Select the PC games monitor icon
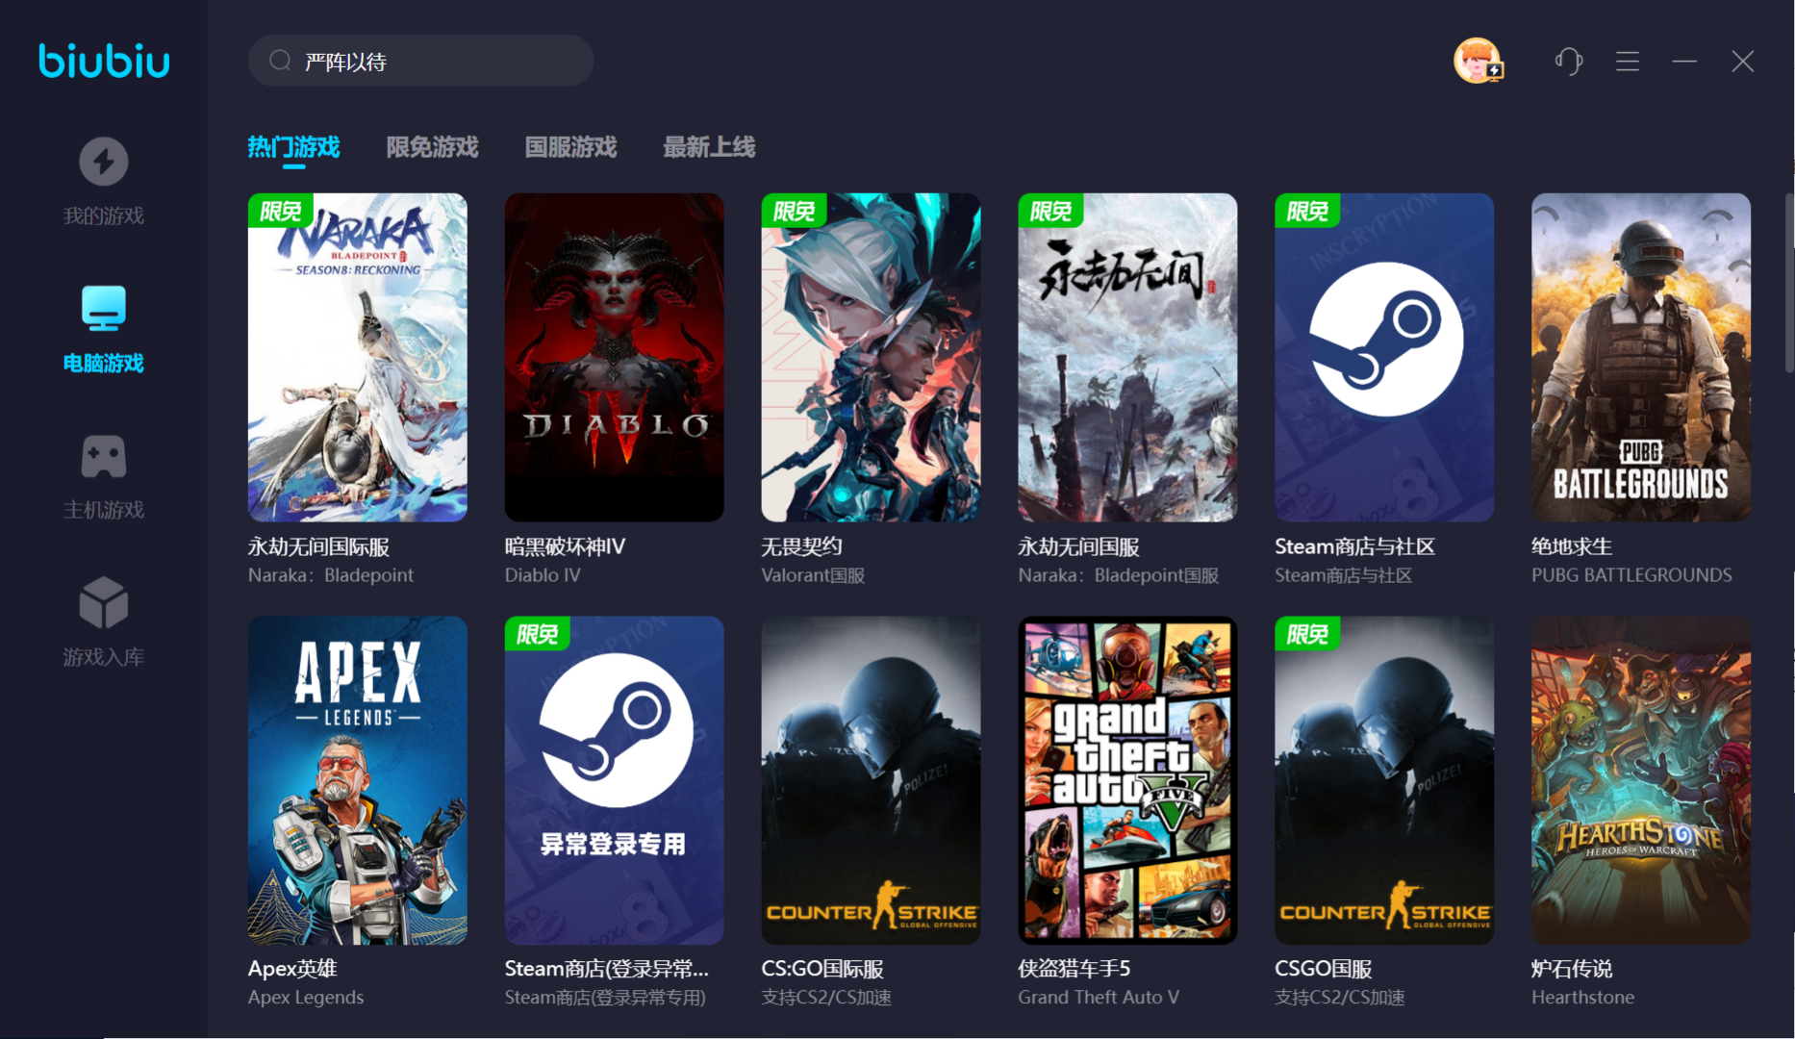The image size is (1795, 1039). pos(103,309)
